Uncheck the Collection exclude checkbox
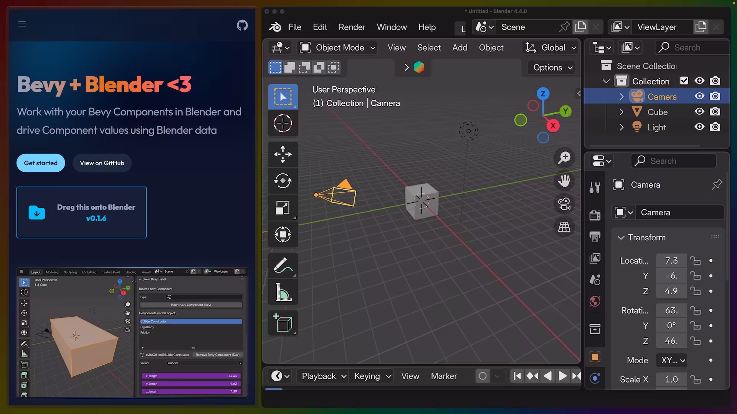The width and height of the screenshot is (737, 414). pyautogui.click(x=684, y=80)
